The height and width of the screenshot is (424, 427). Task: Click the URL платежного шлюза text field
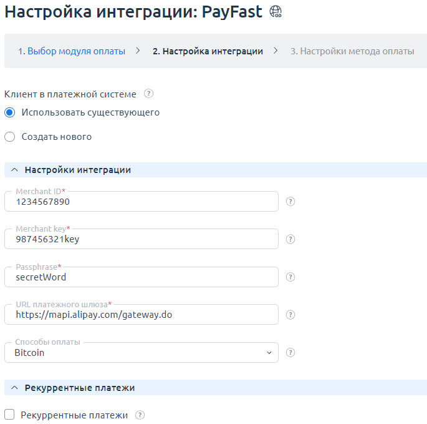(142, 315)
